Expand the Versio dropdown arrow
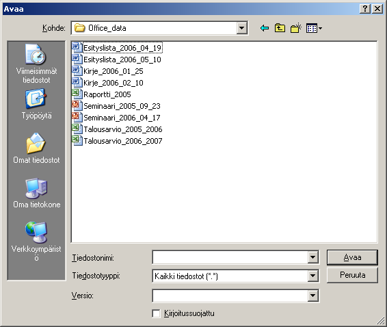Viewport: 387px width, 327px height. click(312, 296)
